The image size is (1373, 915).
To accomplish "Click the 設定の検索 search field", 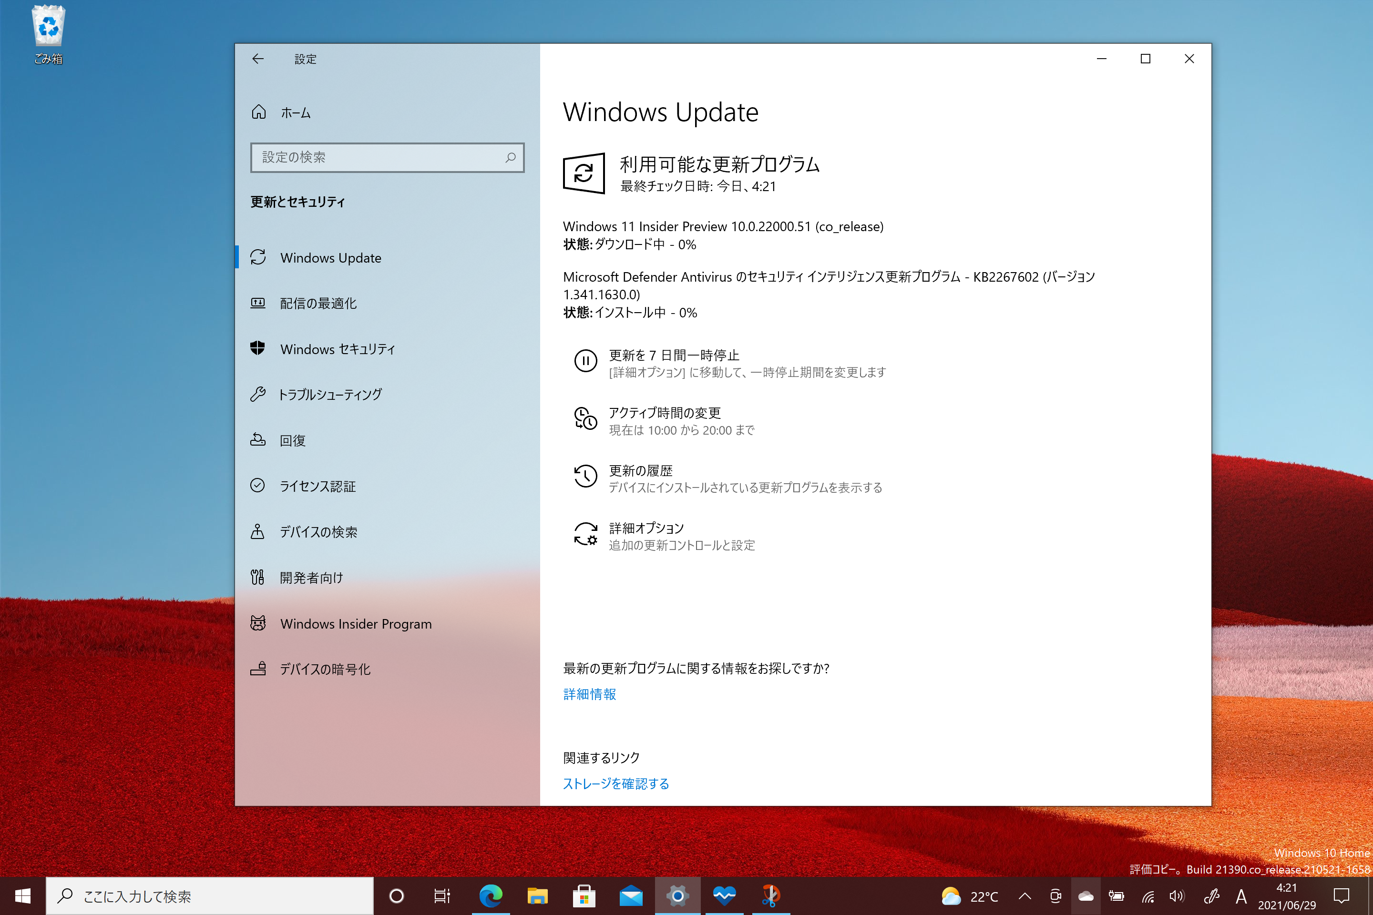I will click(x=387, y=158).
